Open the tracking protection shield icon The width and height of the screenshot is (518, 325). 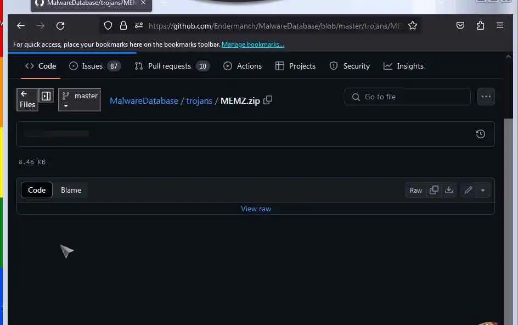click(x=108, y=25)
